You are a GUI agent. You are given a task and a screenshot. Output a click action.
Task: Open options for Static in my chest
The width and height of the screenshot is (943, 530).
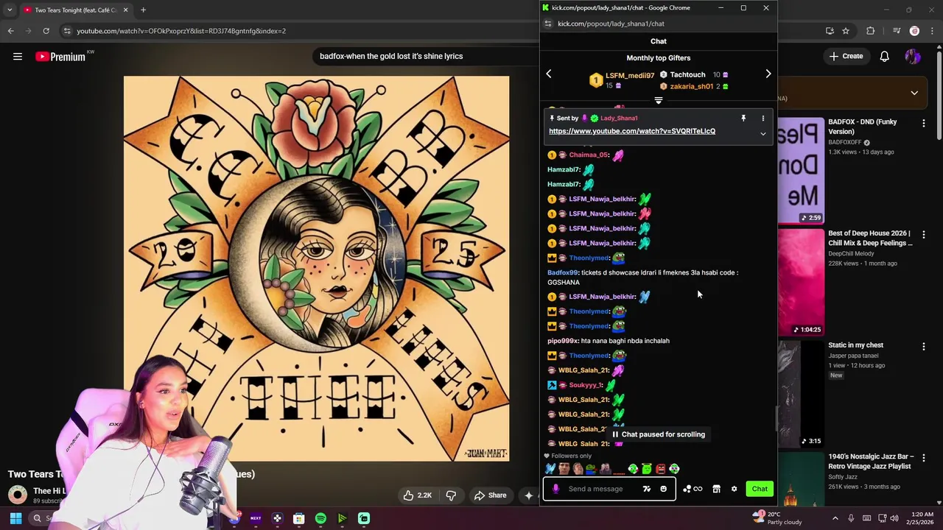pos(924,346)
